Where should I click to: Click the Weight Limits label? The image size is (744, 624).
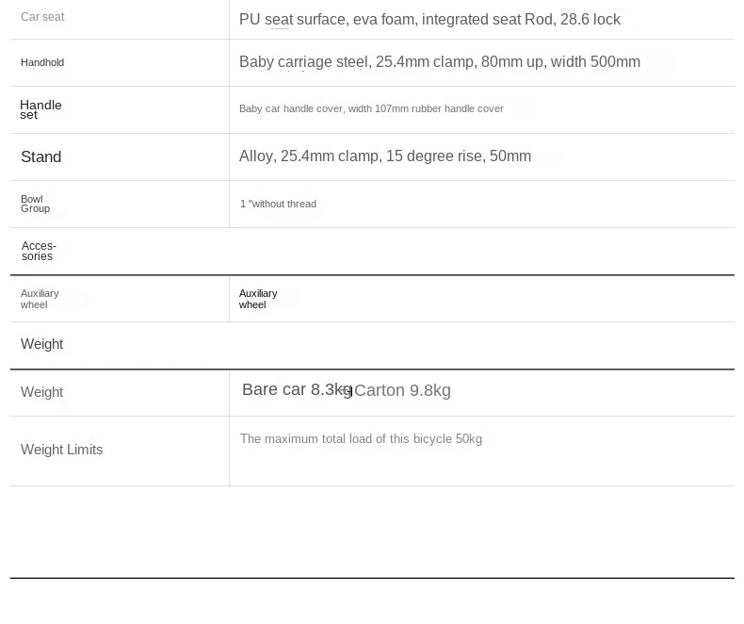61,450
